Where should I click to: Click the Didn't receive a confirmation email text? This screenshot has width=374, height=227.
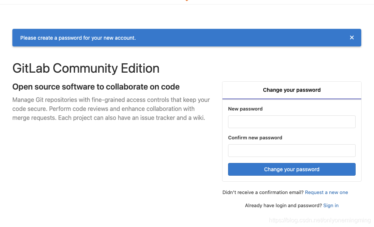263,193
